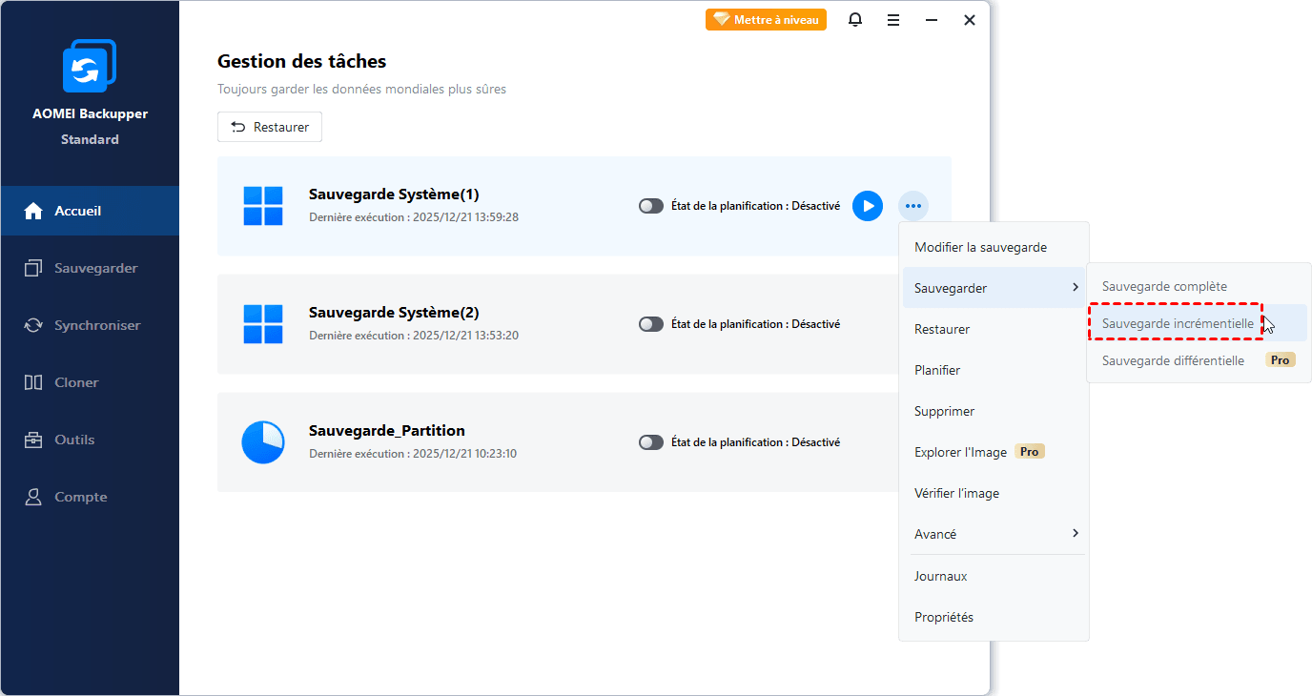Viewport: 1312px width, 696px height.
Task: Open the Synchroniser sync icon
Action: coord(33,326)
